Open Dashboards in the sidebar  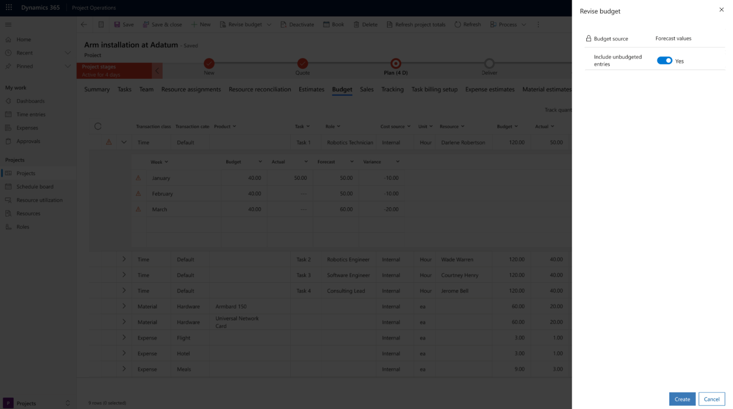(30, 101)
